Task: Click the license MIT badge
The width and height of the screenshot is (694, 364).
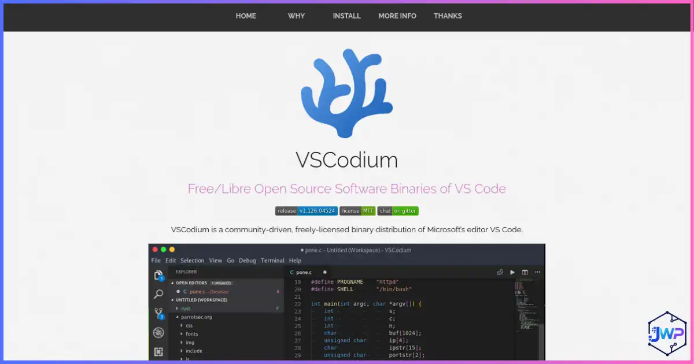Action: pyautogui.click(x=357, y=211)
